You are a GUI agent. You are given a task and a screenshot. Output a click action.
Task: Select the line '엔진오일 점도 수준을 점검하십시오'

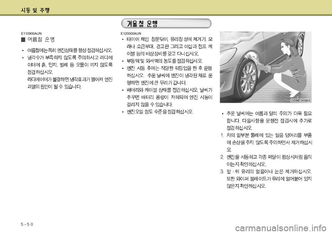tap(160, 112)
